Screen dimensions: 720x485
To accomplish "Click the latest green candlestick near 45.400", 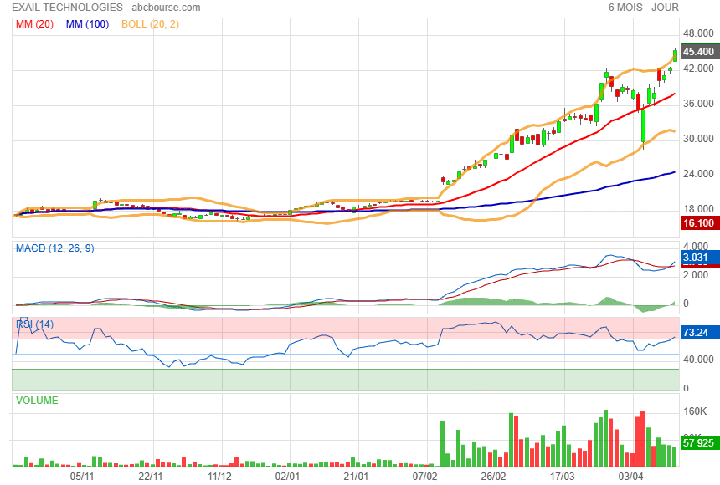I will (675, 55).
